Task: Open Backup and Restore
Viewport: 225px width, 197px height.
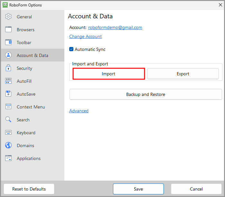Action: click(145, 94)
